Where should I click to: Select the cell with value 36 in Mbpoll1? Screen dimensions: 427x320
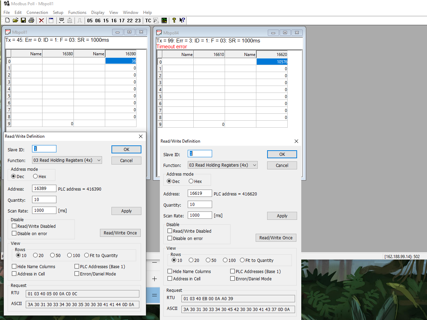pos(121,61)
